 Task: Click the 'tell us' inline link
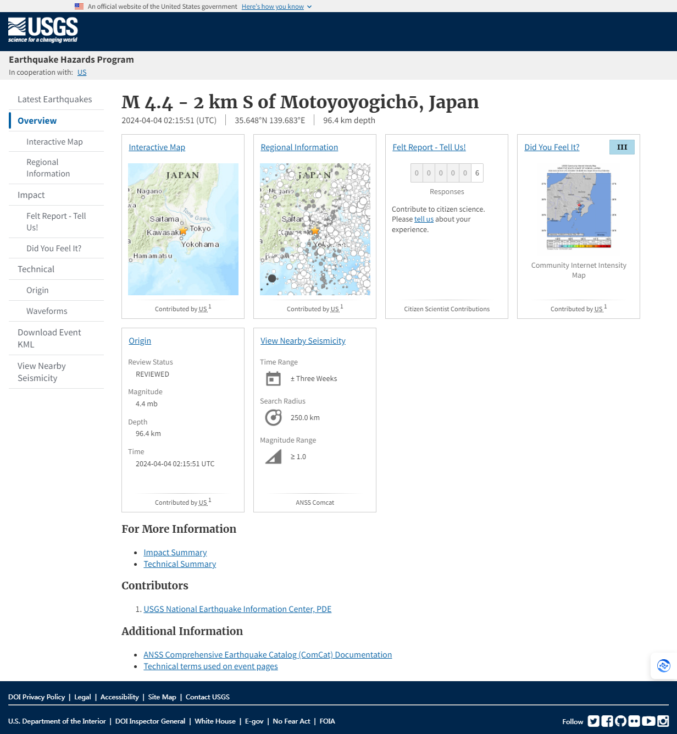pyautogui.click(x=424, y=219)
